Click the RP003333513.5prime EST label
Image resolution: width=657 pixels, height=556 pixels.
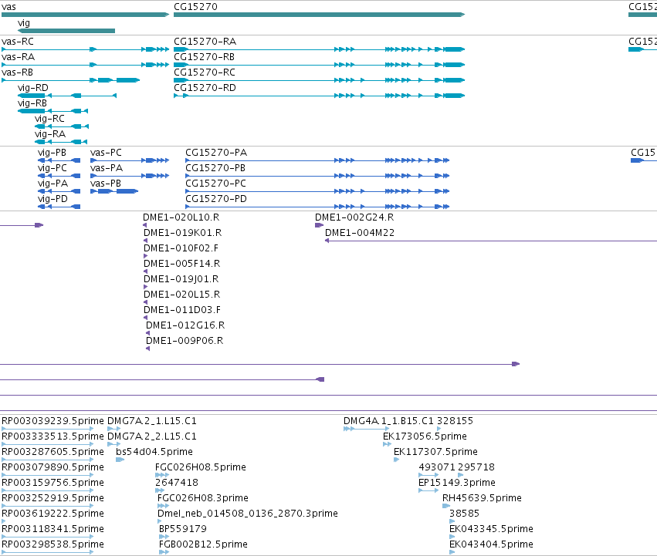[x=52, y=436]
